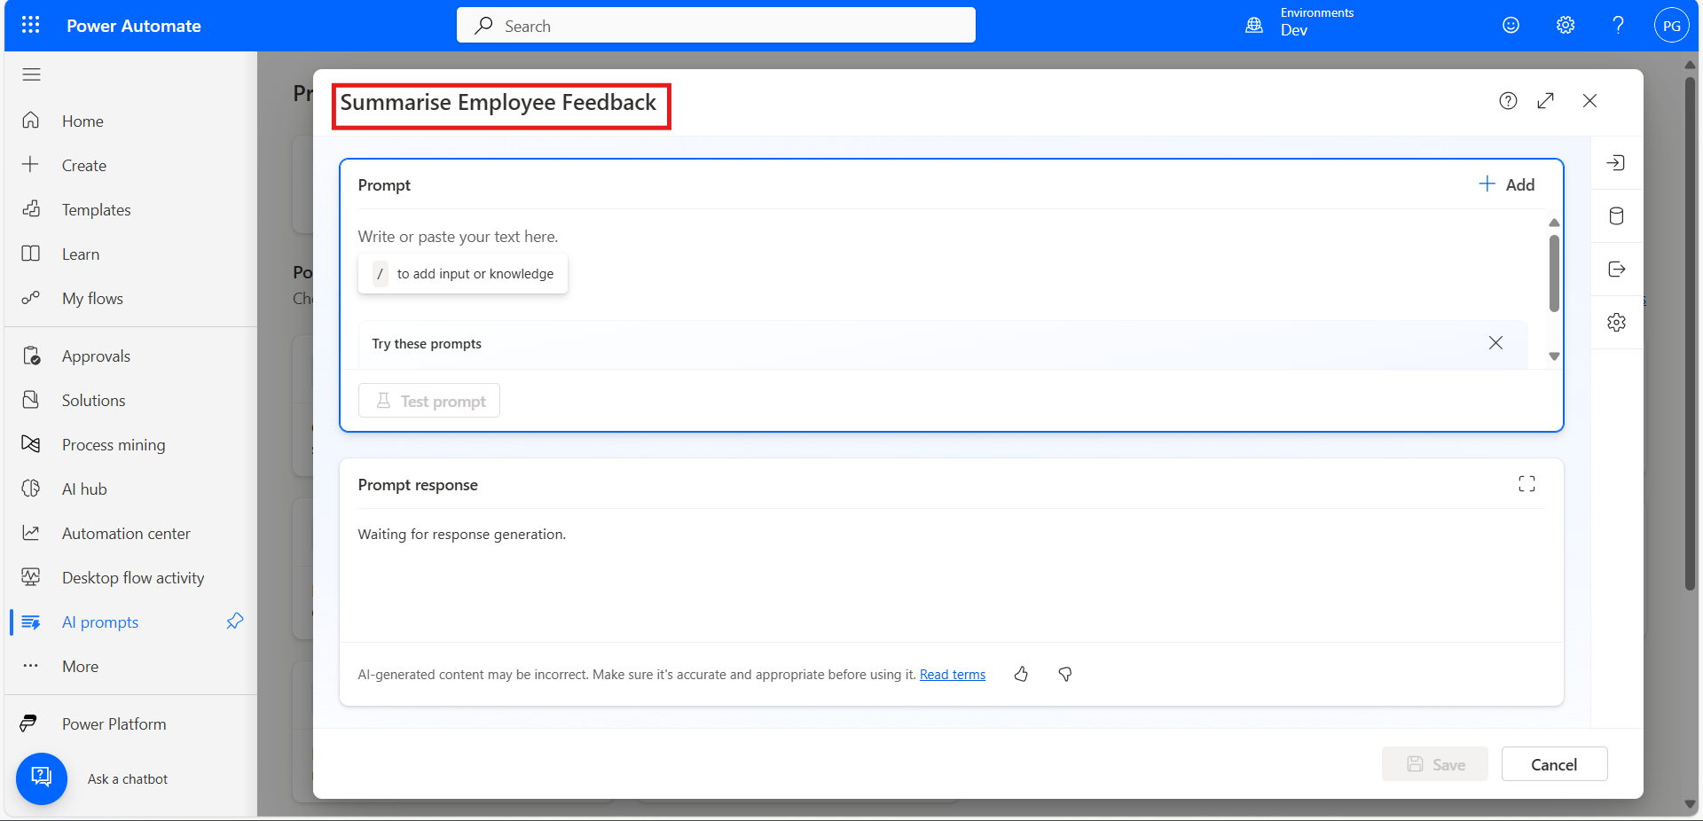1703x821 pixels.
Task: Expand the dialog to full size
Action: pyautogui.click(x=1545, y=101)
